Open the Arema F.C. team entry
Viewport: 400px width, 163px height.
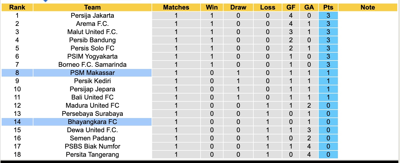[x=92, y=24]
